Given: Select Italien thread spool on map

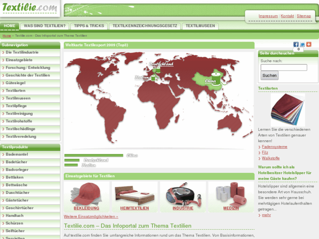Looking at the screenshot, I should (x=153, y=78).
